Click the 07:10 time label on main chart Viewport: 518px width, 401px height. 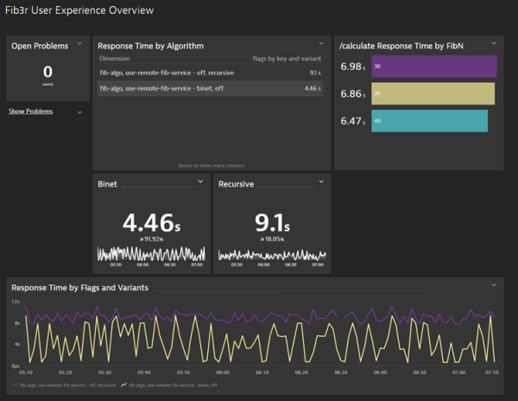pyautogui.click(x=492, y=372)
